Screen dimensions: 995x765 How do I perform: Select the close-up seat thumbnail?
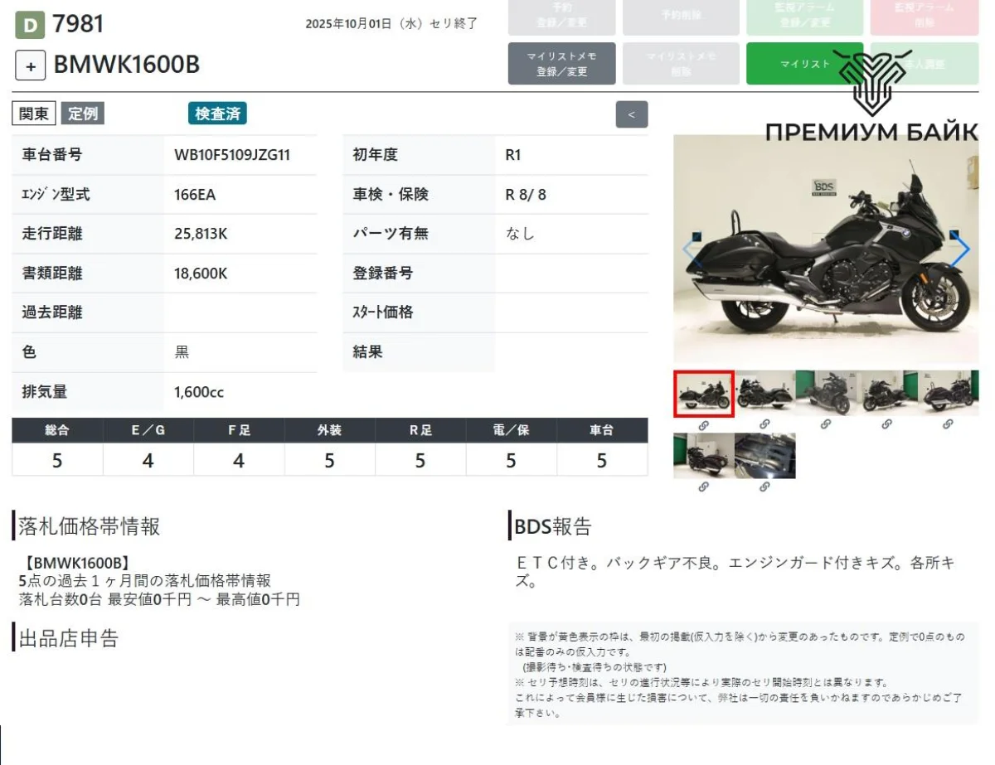tap(764, 455)
